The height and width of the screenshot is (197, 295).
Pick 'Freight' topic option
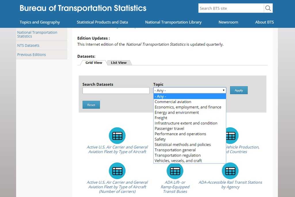pos(161,118)
